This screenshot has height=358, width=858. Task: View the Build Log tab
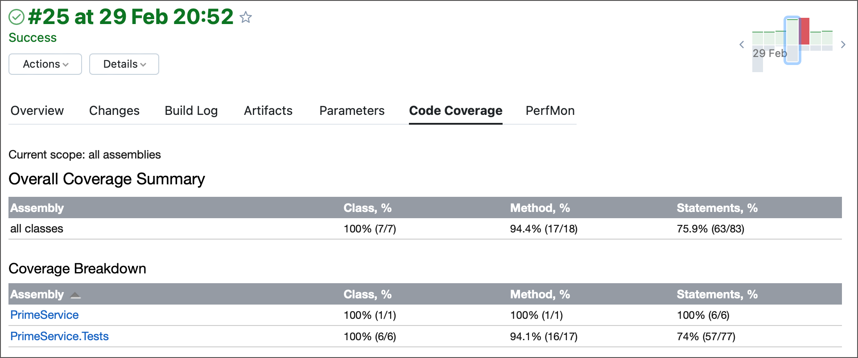(191, 110)
